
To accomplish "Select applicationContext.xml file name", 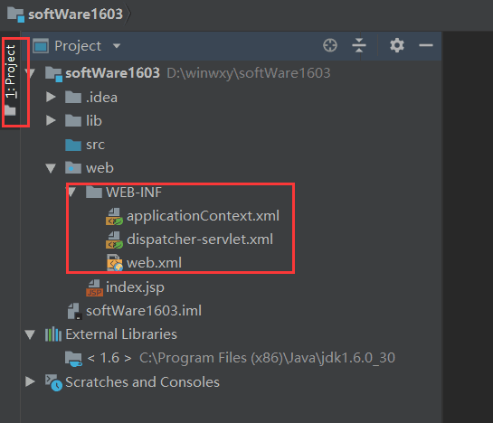I will (x=203, y=216).
